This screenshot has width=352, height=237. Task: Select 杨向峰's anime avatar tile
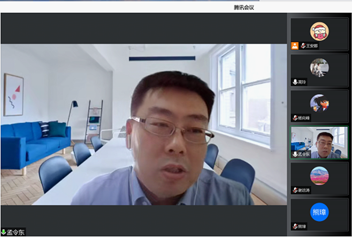tap(319, 103)
